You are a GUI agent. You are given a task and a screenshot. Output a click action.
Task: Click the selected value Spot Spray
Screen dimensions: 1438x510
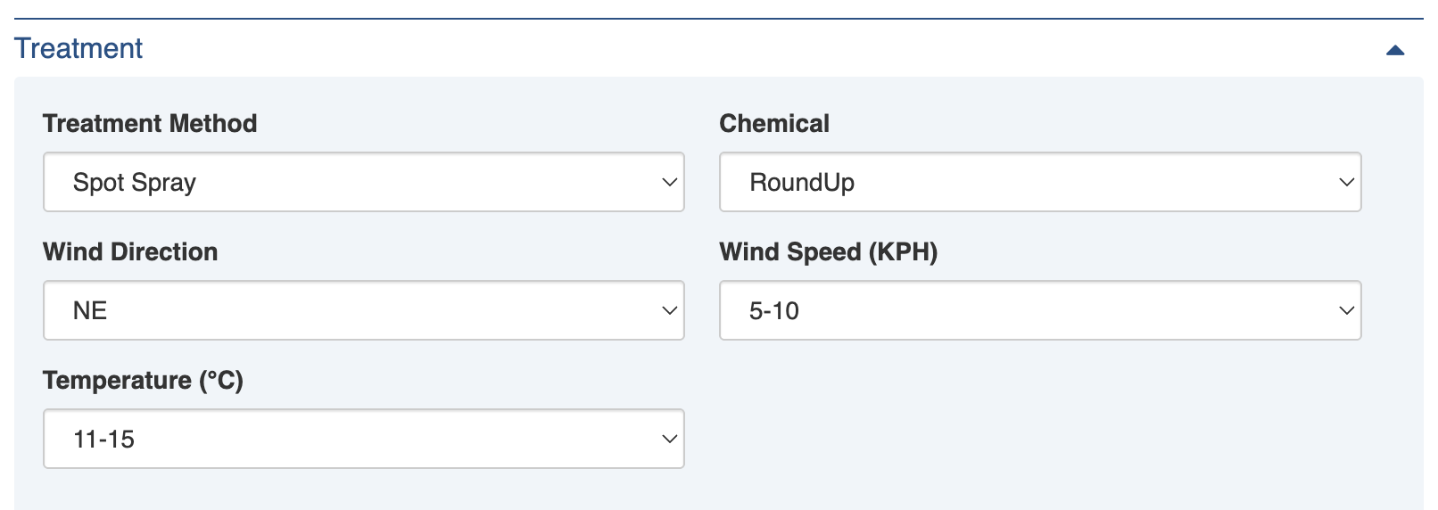click(135, 183)
